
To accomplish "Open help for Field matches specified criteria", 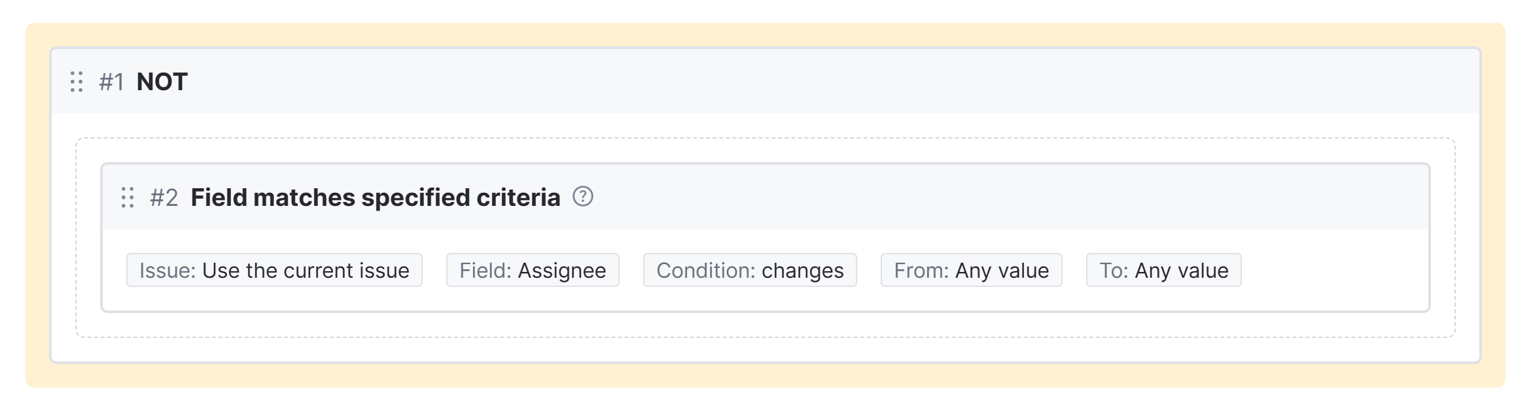I will pos(582,197).
